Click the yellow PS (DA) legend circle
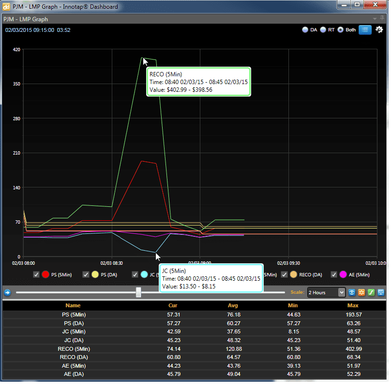The image size is (392, 387). coord(95,275)
